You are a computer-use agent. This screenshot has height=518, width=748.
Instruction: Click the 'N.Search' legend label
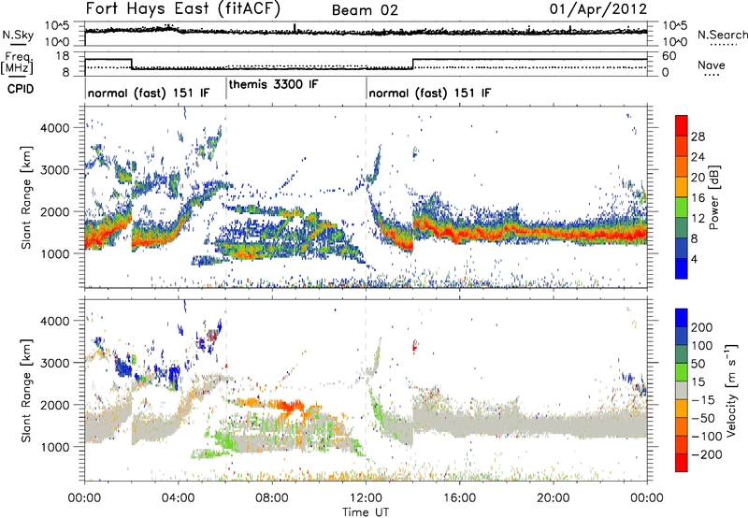point(723,35)
